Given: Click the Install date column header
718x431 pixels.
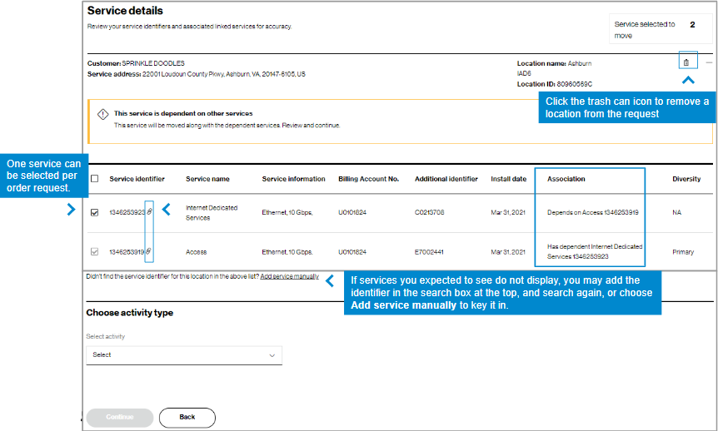Looking at the screenshot, I should pyautogui.click(x=509, y=179).
